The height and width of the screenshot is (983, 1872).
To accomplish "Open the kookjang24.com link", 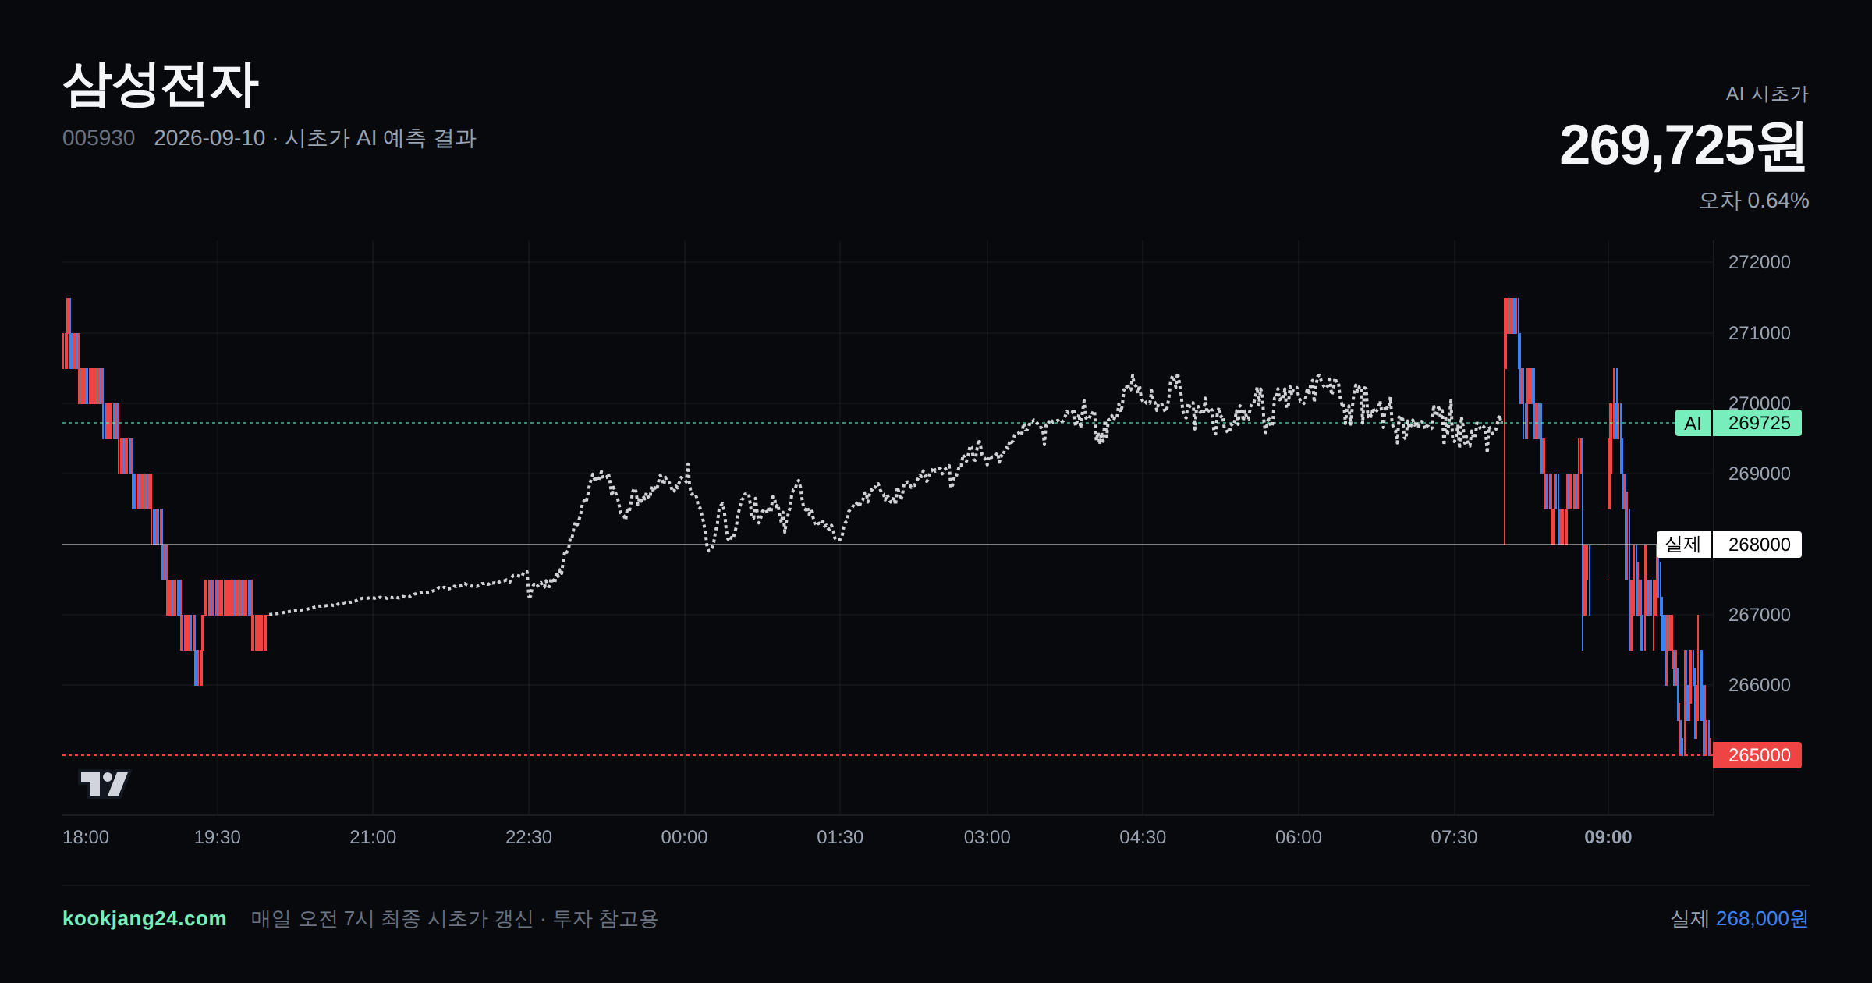I will pos(144,918).
